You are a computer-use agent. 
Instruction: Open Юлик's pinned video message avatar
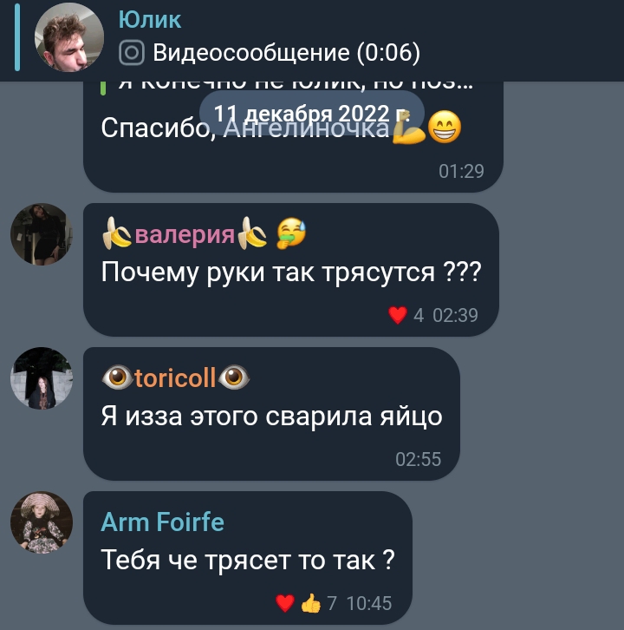(69, 37)
